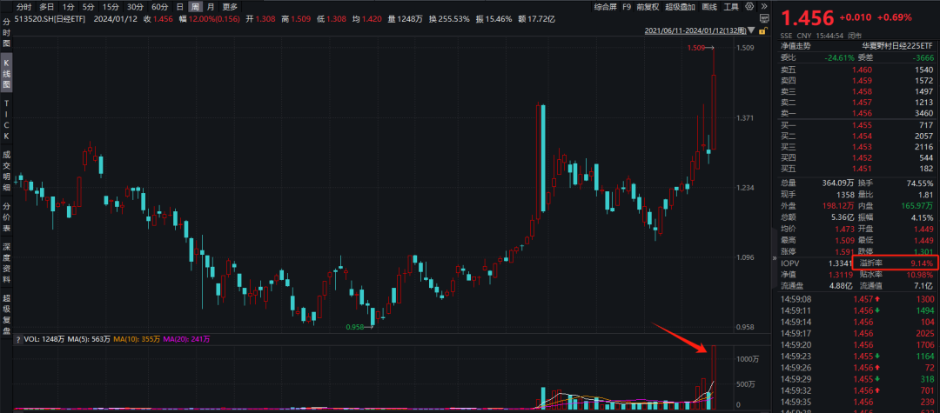Click the F9 deep-data button

coord(627,7)
